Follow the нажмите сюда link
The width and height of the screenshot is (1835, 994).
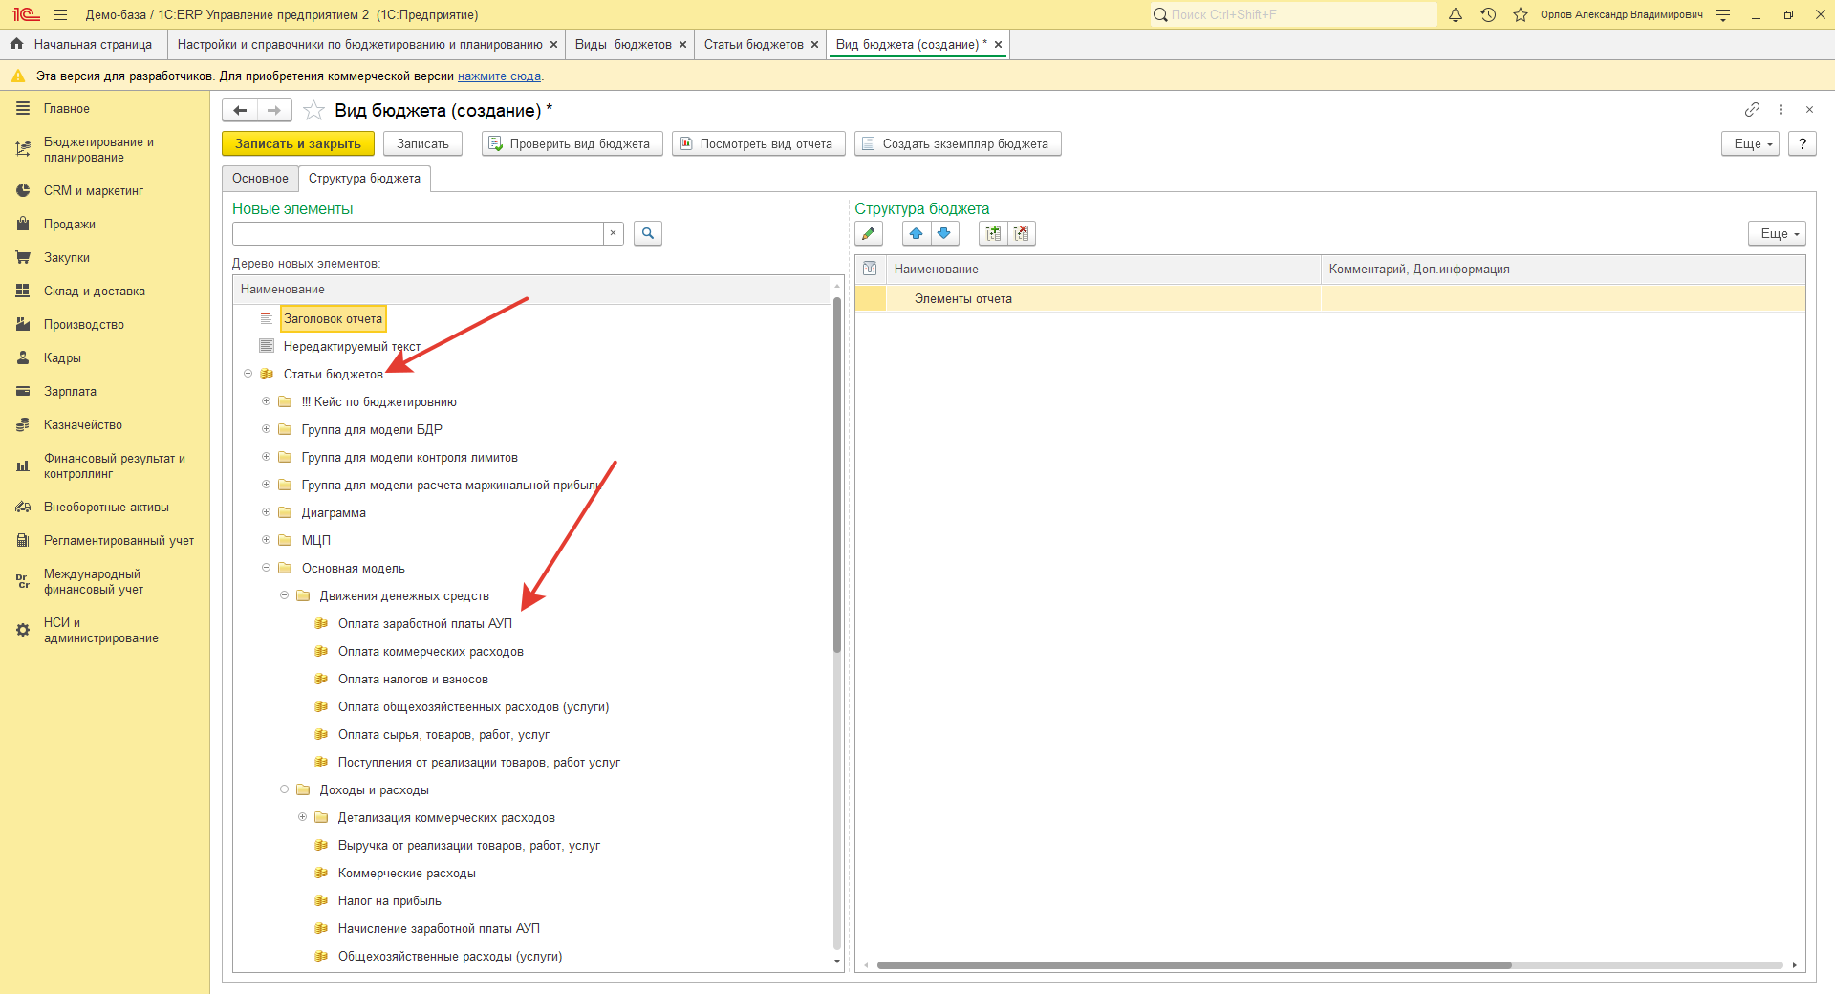pos(499,76)
